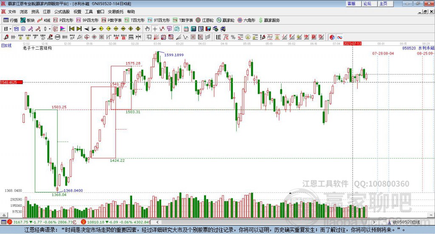Click the 主页 homepage button
Screen dimensions: 435x234
pyautogui.click(x=383, y=3)
